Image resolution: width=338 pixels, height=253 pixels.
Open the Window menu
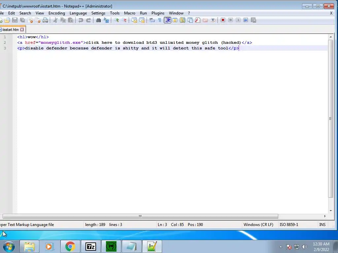(x=176, y=13)
